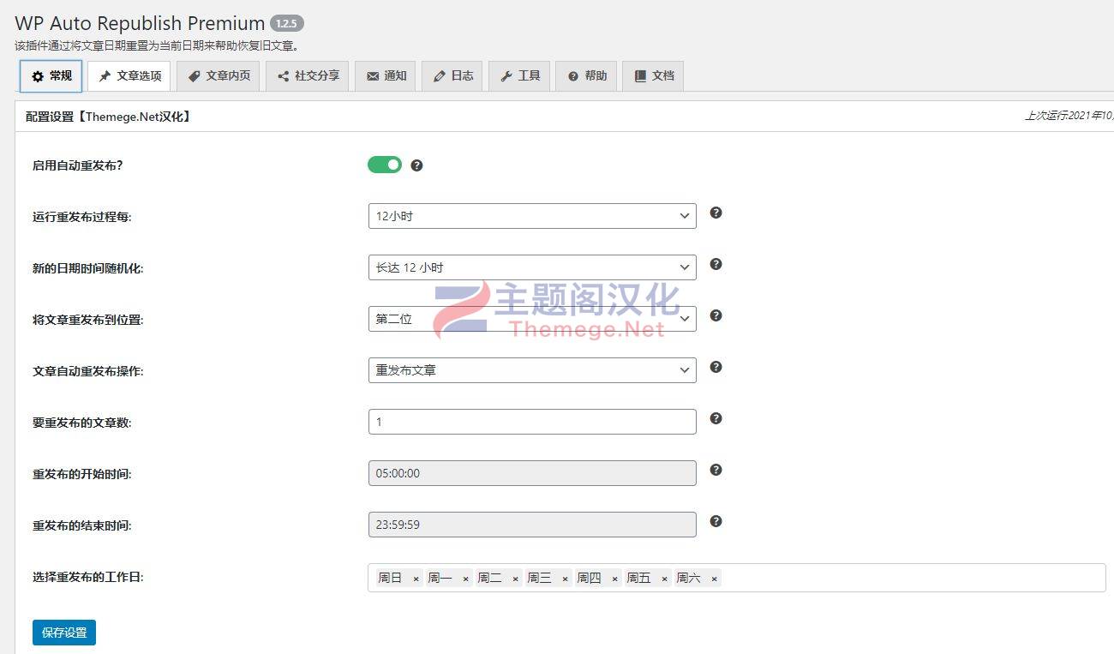
Task: Remove 周一 from the weekday list
Action: point(465,579)
